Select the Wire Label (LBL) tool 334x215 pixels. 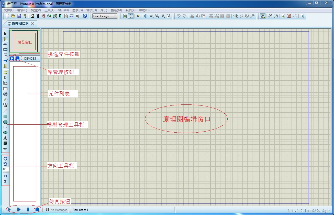pos(5,50)
